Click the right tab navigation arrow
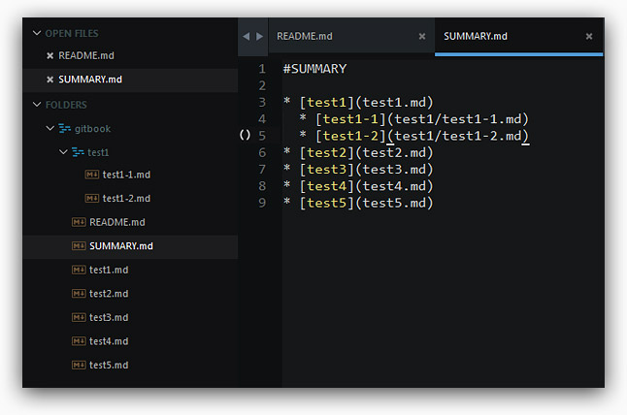Image resolution: width=627 pixels, height=415 pixels. pos(258,37)
